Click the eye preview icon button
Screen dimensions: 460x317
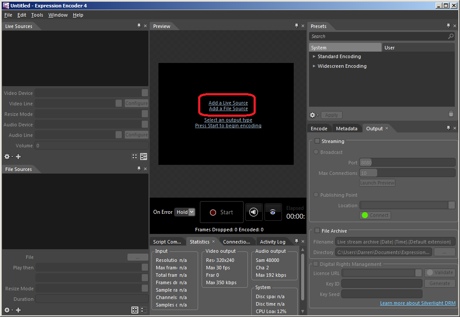273,212
